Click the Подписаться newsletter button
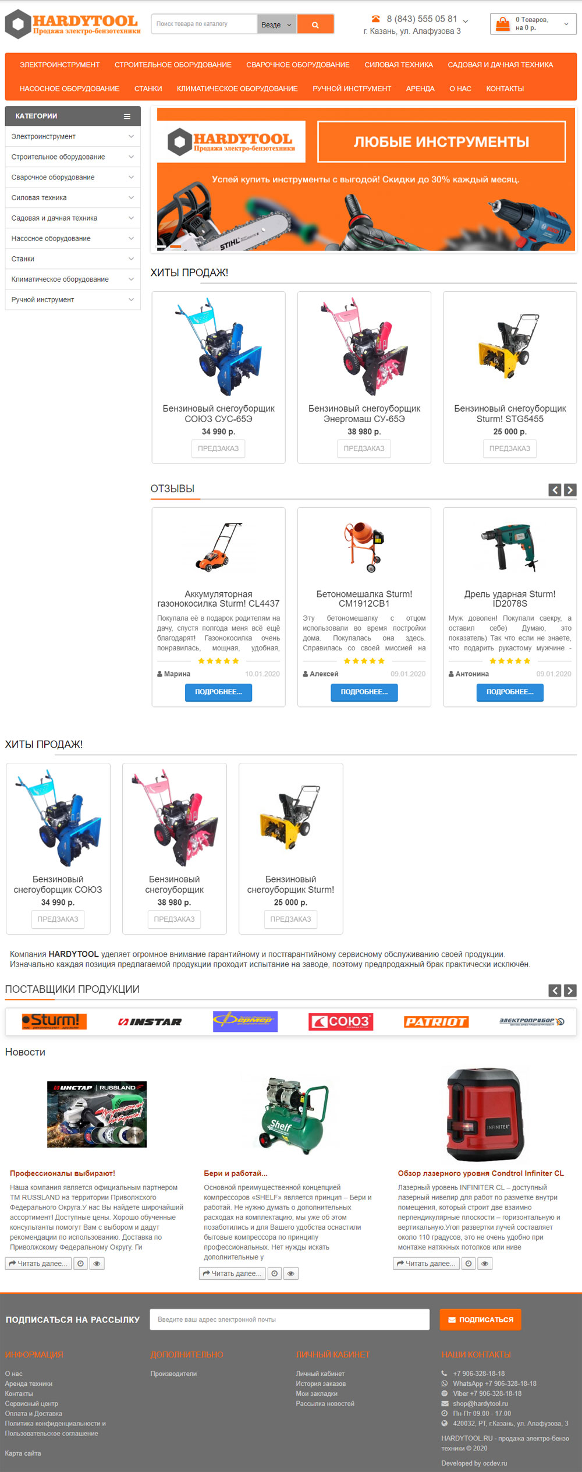The width and height of the screenshot is (582, 1472). 480,1319
